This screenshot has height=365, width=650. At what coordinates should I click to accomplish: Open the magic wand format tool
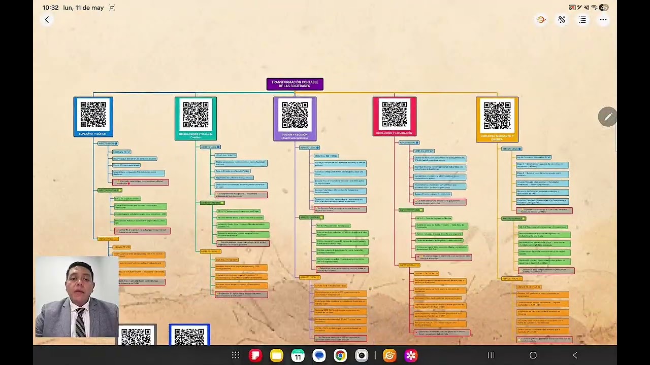[x=562, y=20]
